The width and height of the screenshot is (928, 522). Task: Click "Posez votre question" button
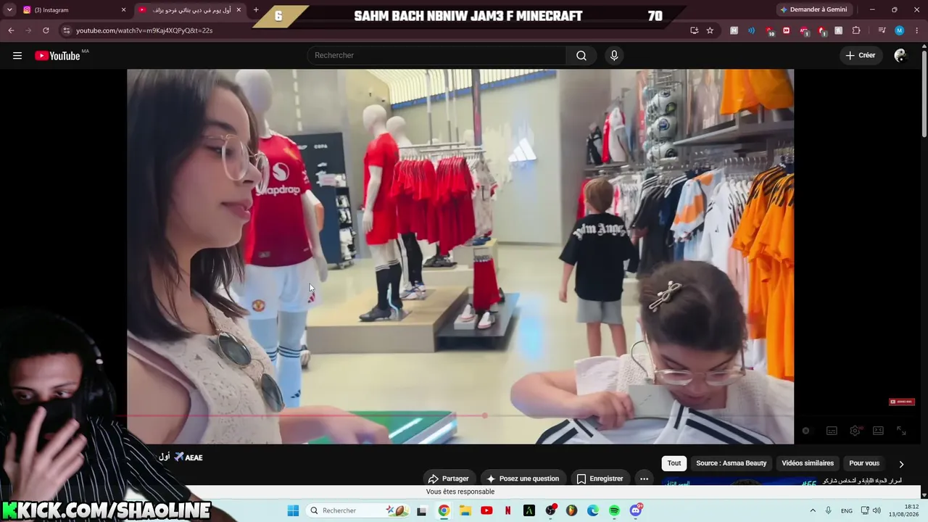pos(523,478)
